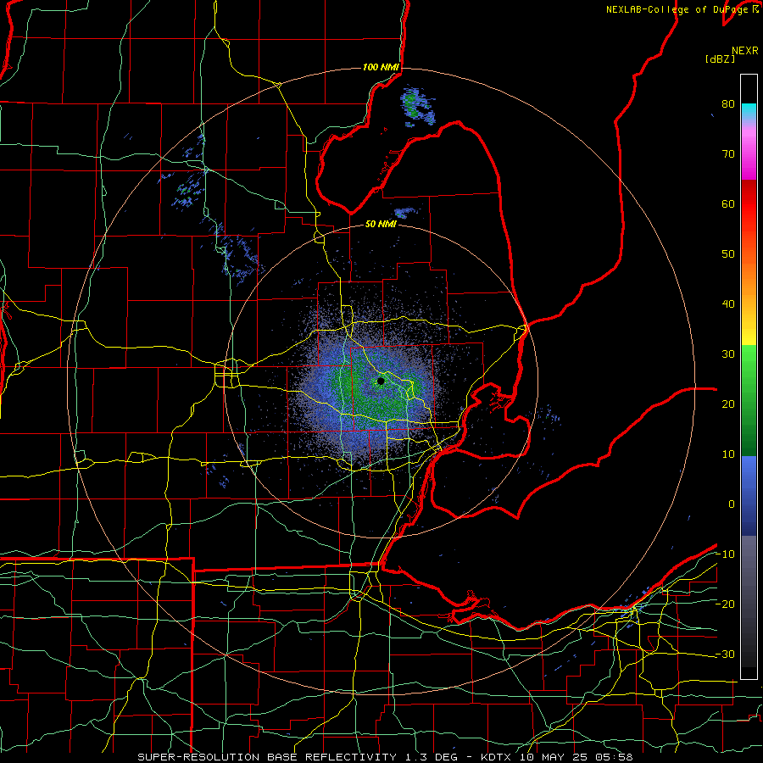Click the black radar site dot
Image resolution: width=763 pixels, height=763 pixels.
tap(381, 381)
